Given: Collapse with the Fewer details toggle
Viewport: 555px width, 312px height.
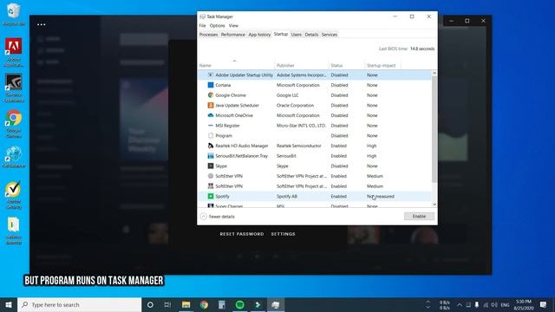Looking at the screenshot, I should (x=218, y=217).
